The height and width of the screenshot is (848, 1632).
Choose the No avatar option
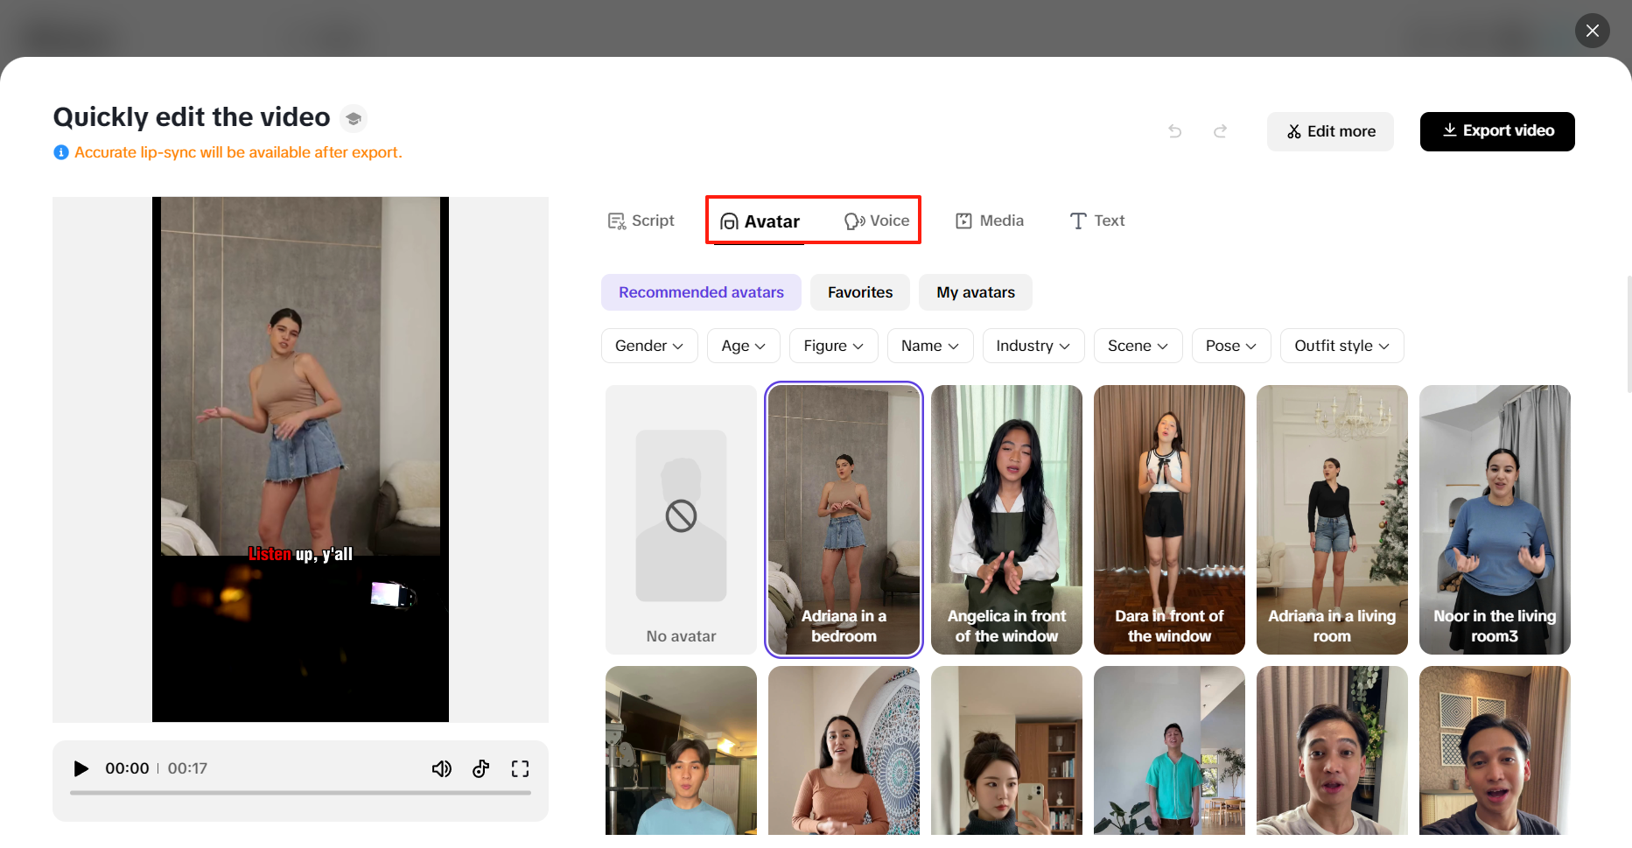[681, 520]
